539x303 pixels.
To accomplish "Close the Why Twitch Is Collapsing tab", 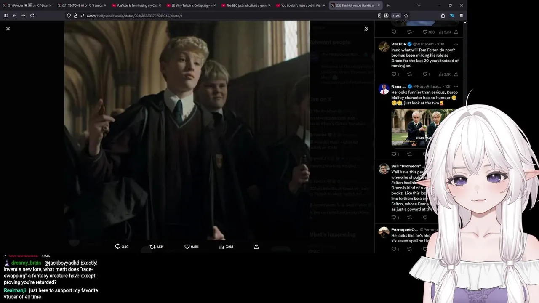I will coord(214,5).
